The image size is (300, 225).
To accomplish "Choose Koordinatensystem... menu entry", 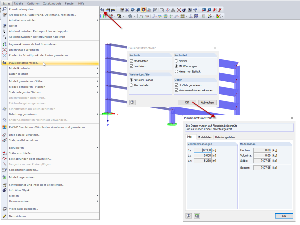I will tap(50, 9).
